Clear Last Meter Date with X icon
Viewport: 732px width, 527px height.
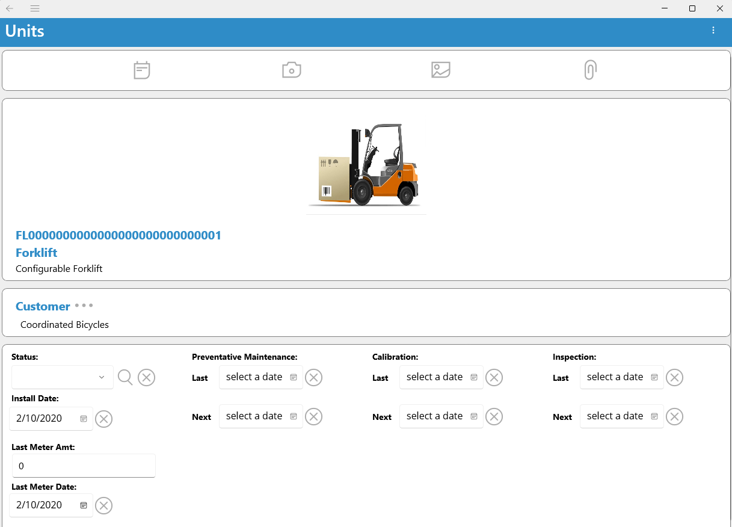tap(104, 505)
